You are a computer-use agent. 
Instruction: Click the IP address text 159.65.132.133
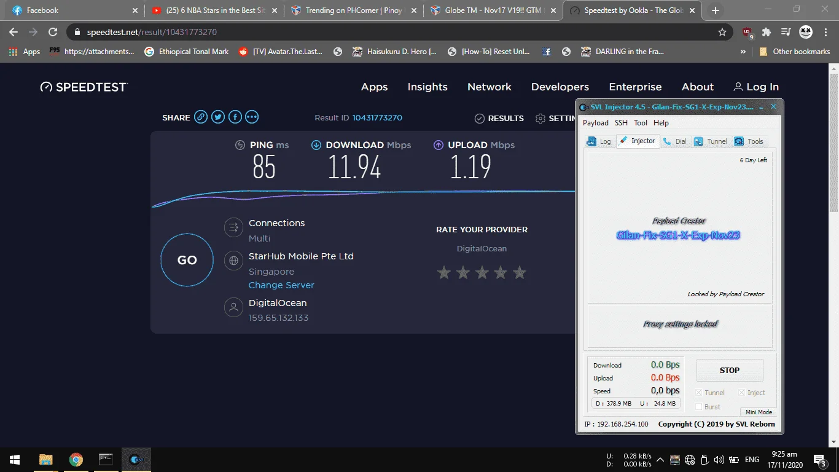[278, 318]
